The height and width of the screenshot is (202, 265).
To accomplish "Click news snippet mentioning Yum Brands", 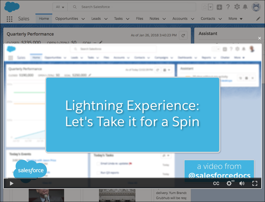I will point(171,195).
